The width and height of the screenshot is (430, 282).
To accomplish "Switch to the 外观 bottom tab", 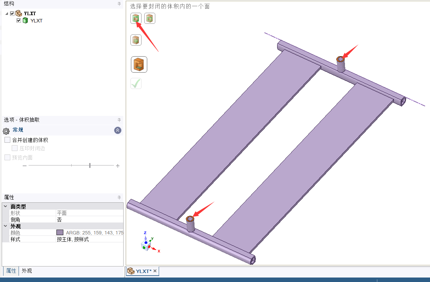I will pos(27,271).
